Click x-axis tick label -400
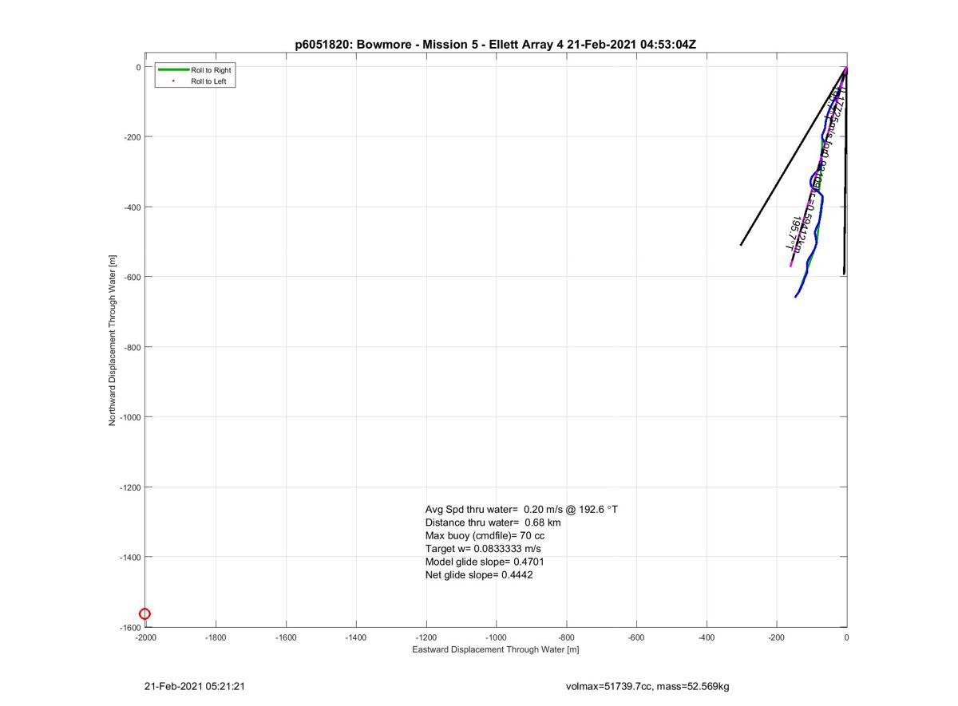Image resolution: width=958 pixels, height=706 pixels. coord(707,637)
